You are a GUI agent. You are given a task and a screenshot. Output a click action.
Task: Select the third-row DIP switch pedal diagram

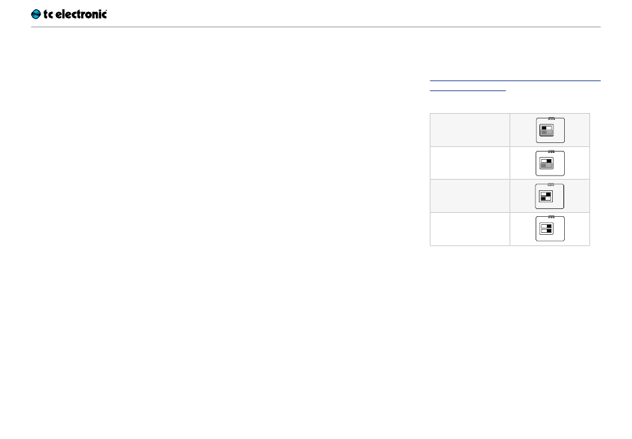click(x=550, y=196)
